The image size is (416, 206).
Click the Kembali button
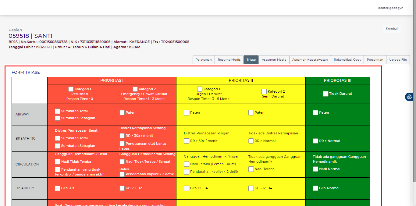(x=392, y=29)
